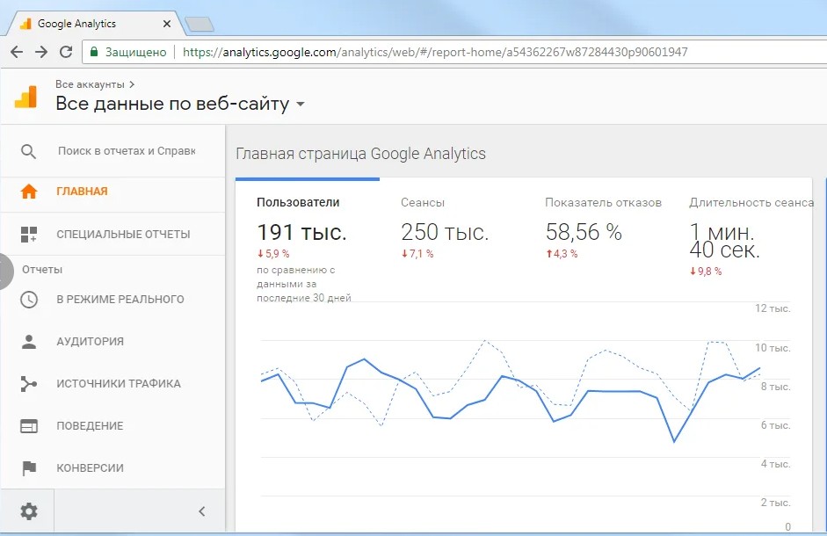Click the 12 тыс. axis label
The image size is (827, 536).
point(773,308)
